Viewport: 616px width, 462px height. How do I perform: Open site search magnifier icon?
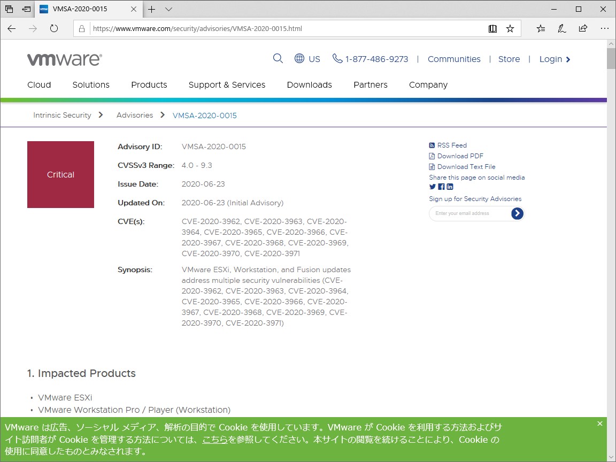278,59
